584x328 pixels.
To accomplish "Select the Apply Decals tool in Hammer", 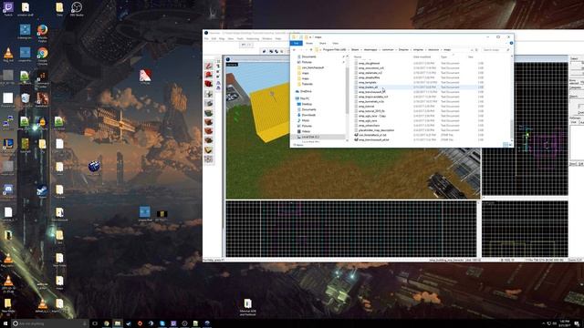I will tap(209, 131).
